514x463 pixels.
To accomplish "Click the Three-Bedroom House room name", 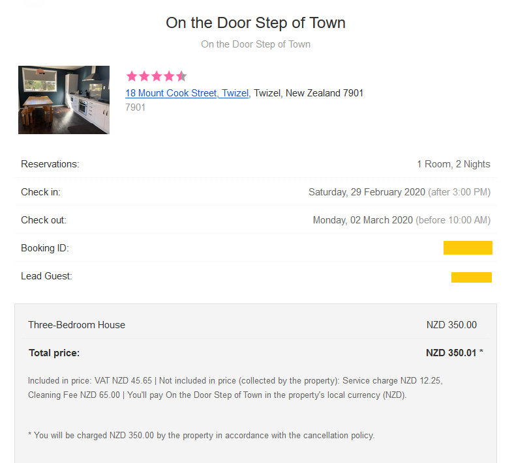I will pyautogui.click(x=76, y=325).
